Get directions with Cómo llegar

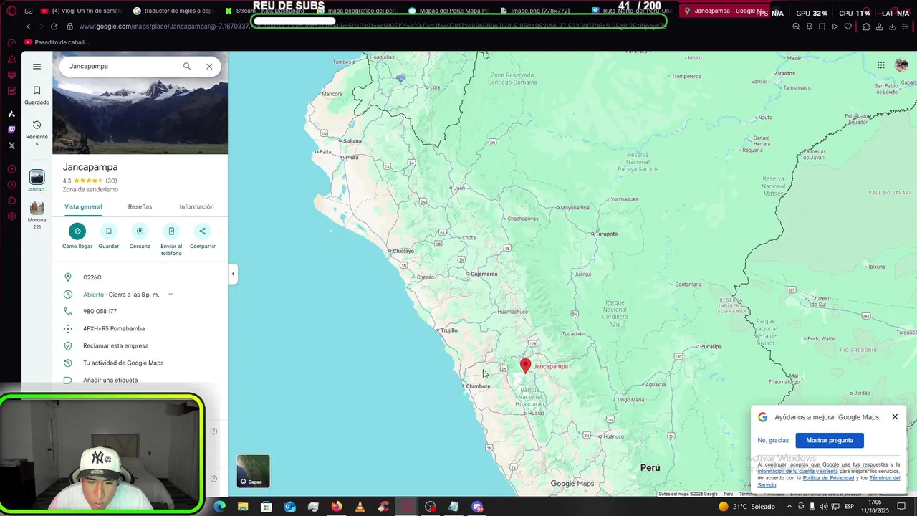77,236
